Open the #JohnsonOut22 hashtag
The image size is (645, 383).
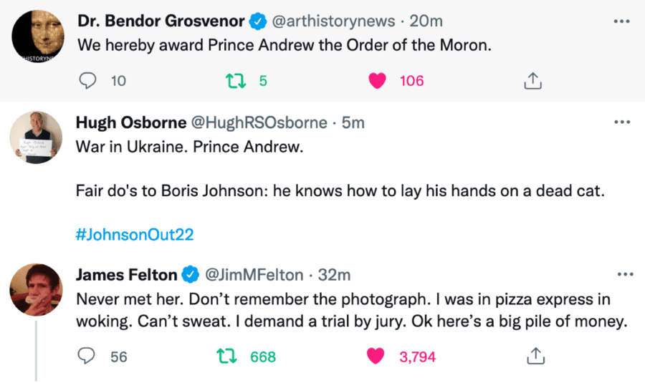point(134,235)
